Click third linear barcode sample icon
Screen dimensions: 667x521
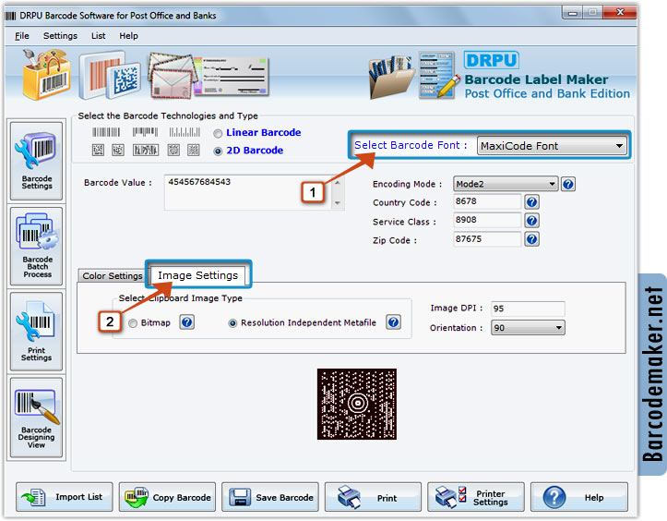(185, 132)
